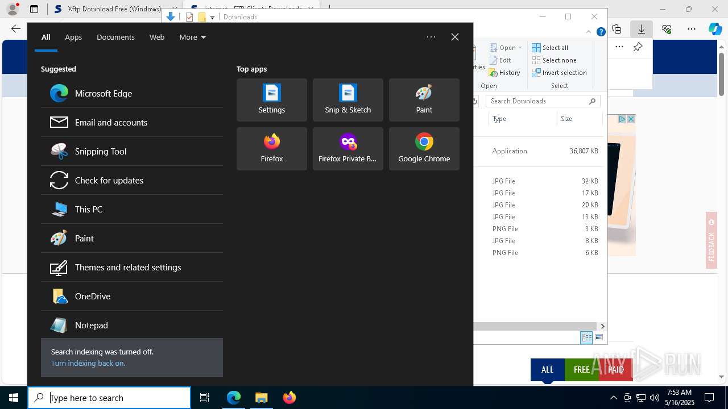Open notification center icon
This screenshot has height=409, width=728.
click(x=709, y=398)
